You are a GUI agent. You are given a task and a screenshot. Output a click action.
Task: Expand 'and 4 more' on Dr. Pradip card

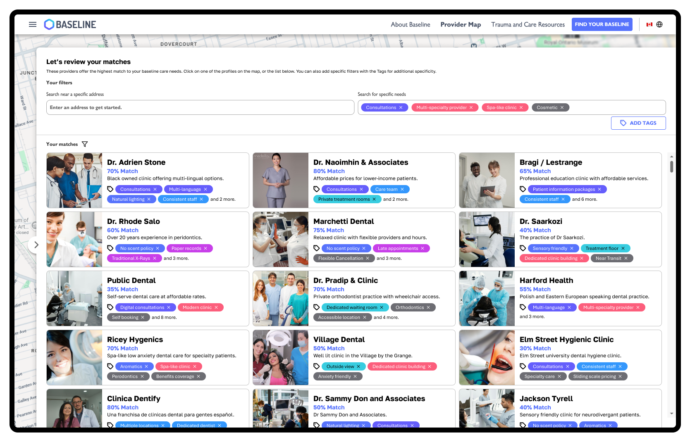pyautogui.click(x=386, y=317)
